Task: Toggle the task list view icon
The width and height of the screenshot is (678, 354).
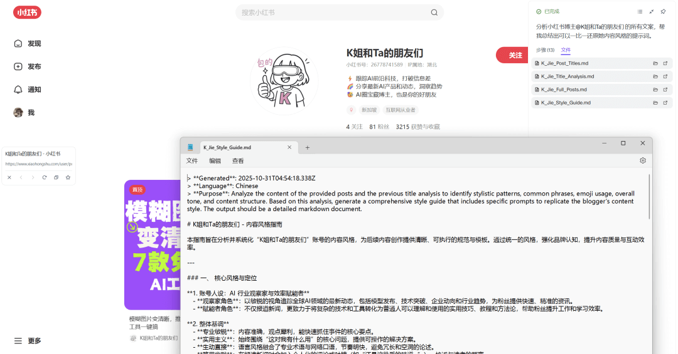Action: [x=640, y=11]
